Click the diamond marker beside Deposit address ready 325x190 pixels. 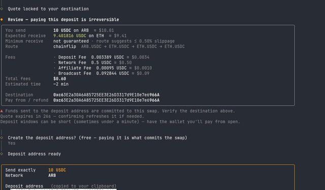(x=2, y=154)
